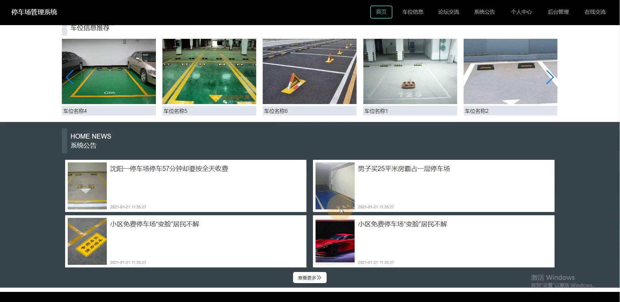Open parking spot photo for 车位名称1
Screen dimensions: 620x302
click(410, 71)
